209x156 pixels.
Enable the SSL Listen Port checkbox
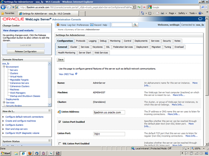click(x=59, y=143)
